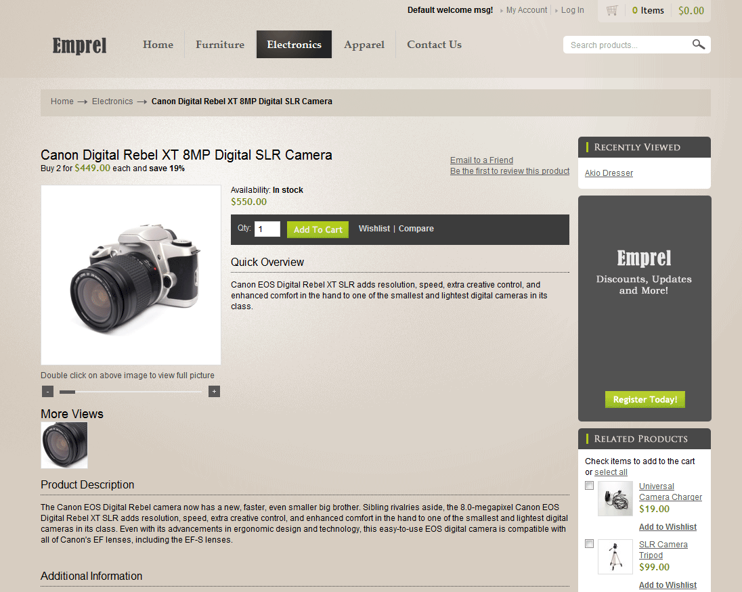Add the camera to Wishlist
The image size is (742, 592).
pos(374,229)
